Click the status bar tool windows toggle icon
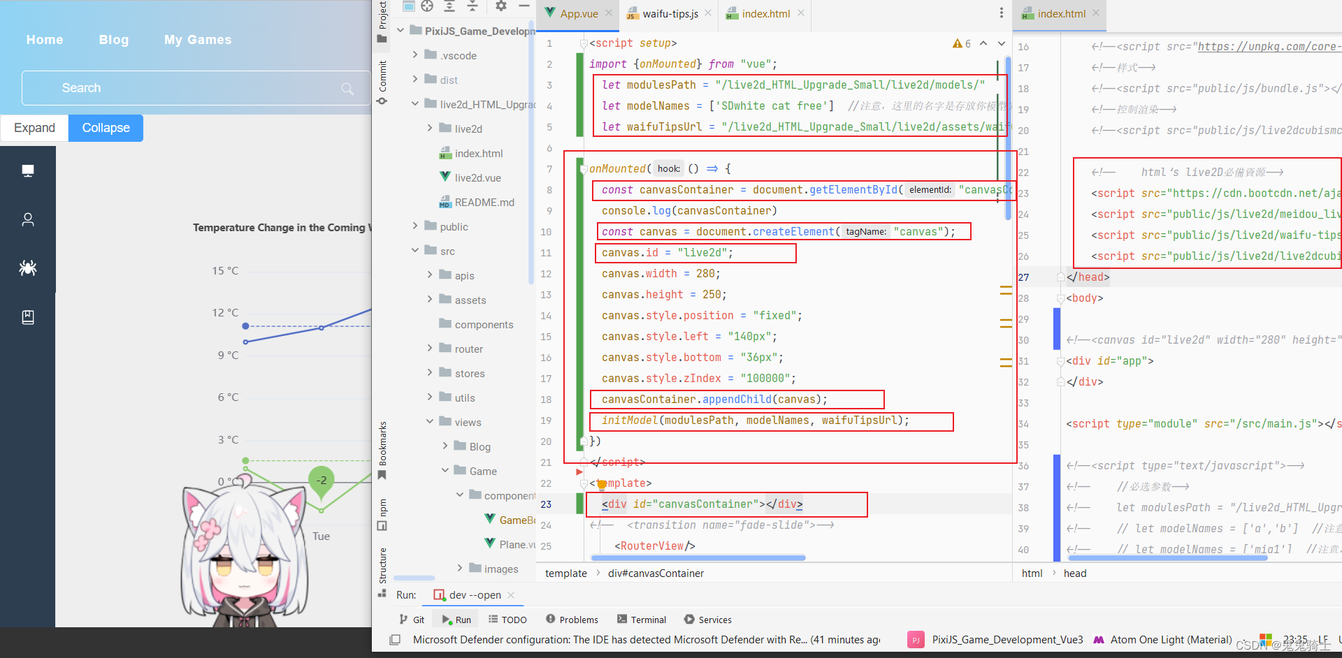This screenshot has height=658, width=1342. pyautogui.click(x=395, y=639)
